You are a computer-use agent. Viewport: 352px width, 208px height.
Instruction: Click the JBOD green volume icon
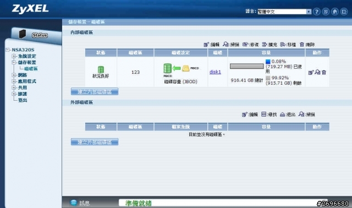(167, 68)
